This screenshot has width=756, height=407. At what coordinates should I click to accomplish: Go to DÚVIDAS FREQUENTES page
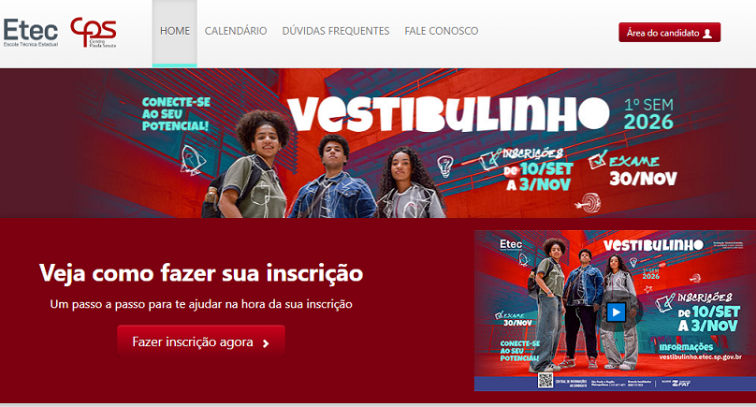[336, 31]
